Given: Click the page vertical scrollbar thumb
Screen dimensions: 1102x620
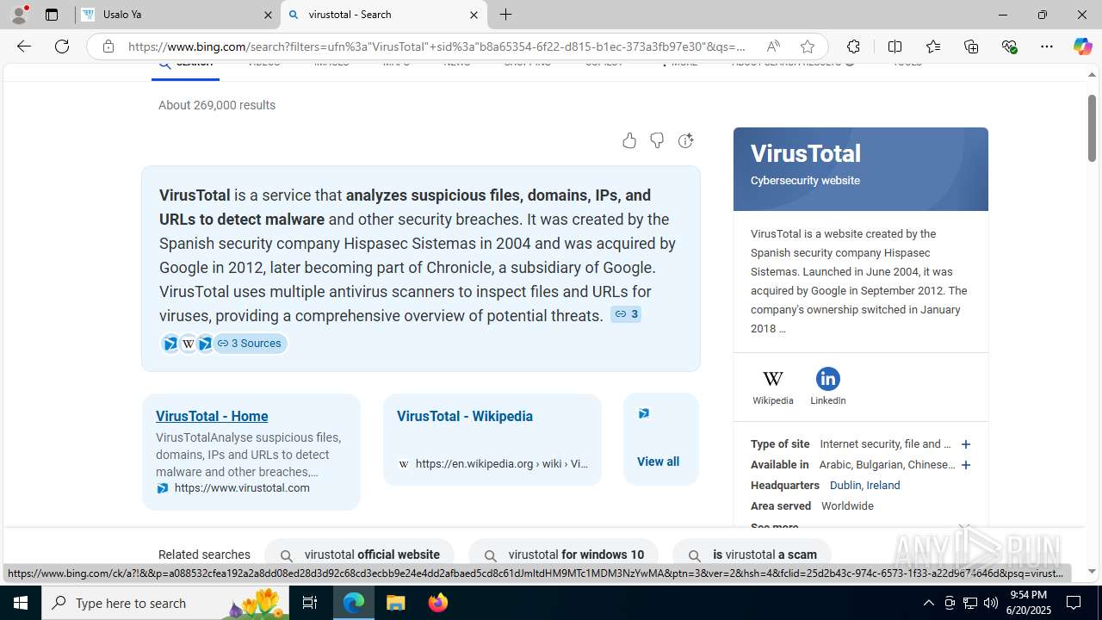Looking at the screenshot, I should pyautogui.click(x=1093, y=128).
